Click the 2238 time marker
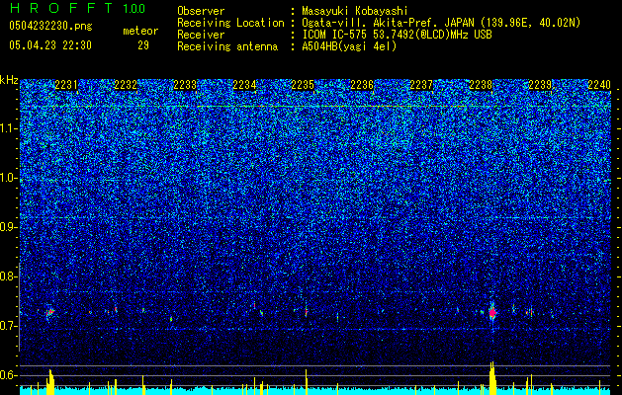Viewport: 622px width, 395px height. (x=481, y=85)
